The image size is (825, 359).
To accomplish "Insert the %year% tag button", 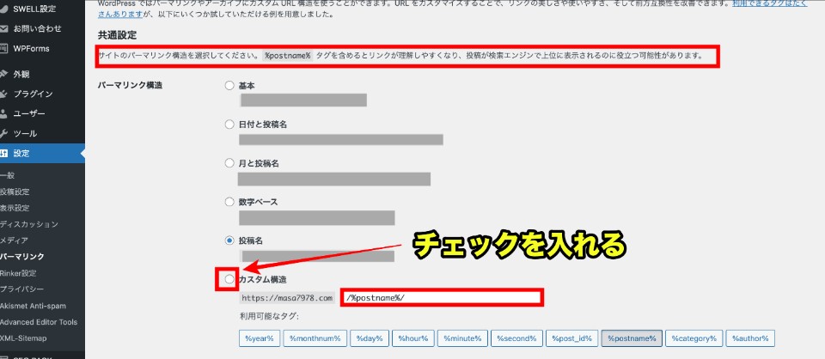I will tap(260, 338).
